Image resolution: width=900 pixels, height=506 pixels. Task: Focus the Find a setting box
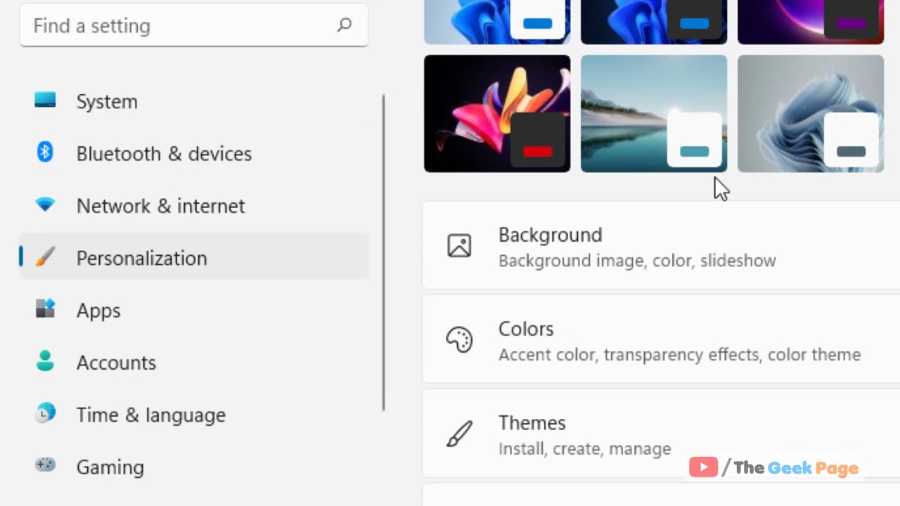194,25
